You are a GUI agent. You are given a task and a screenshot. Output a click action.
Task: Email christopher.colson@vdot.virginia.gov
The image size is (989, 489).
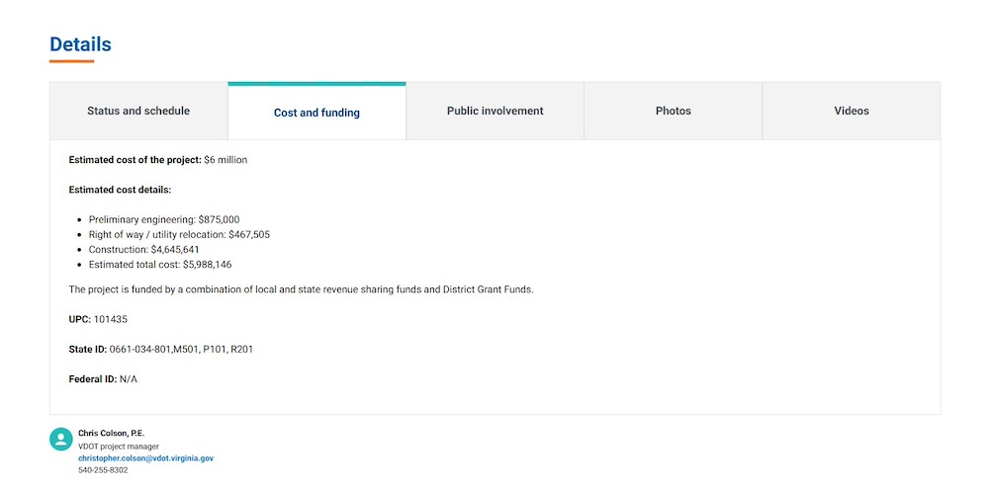[x=145, y=458]
